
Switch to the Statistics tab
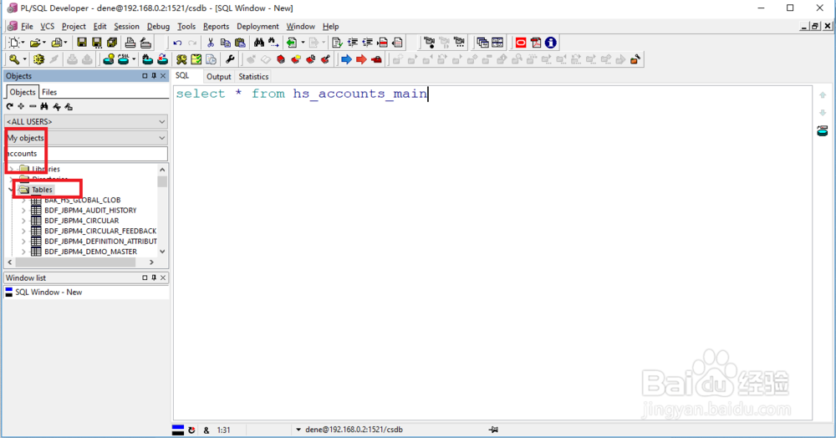pyautogui.click(x=253, y=77)
